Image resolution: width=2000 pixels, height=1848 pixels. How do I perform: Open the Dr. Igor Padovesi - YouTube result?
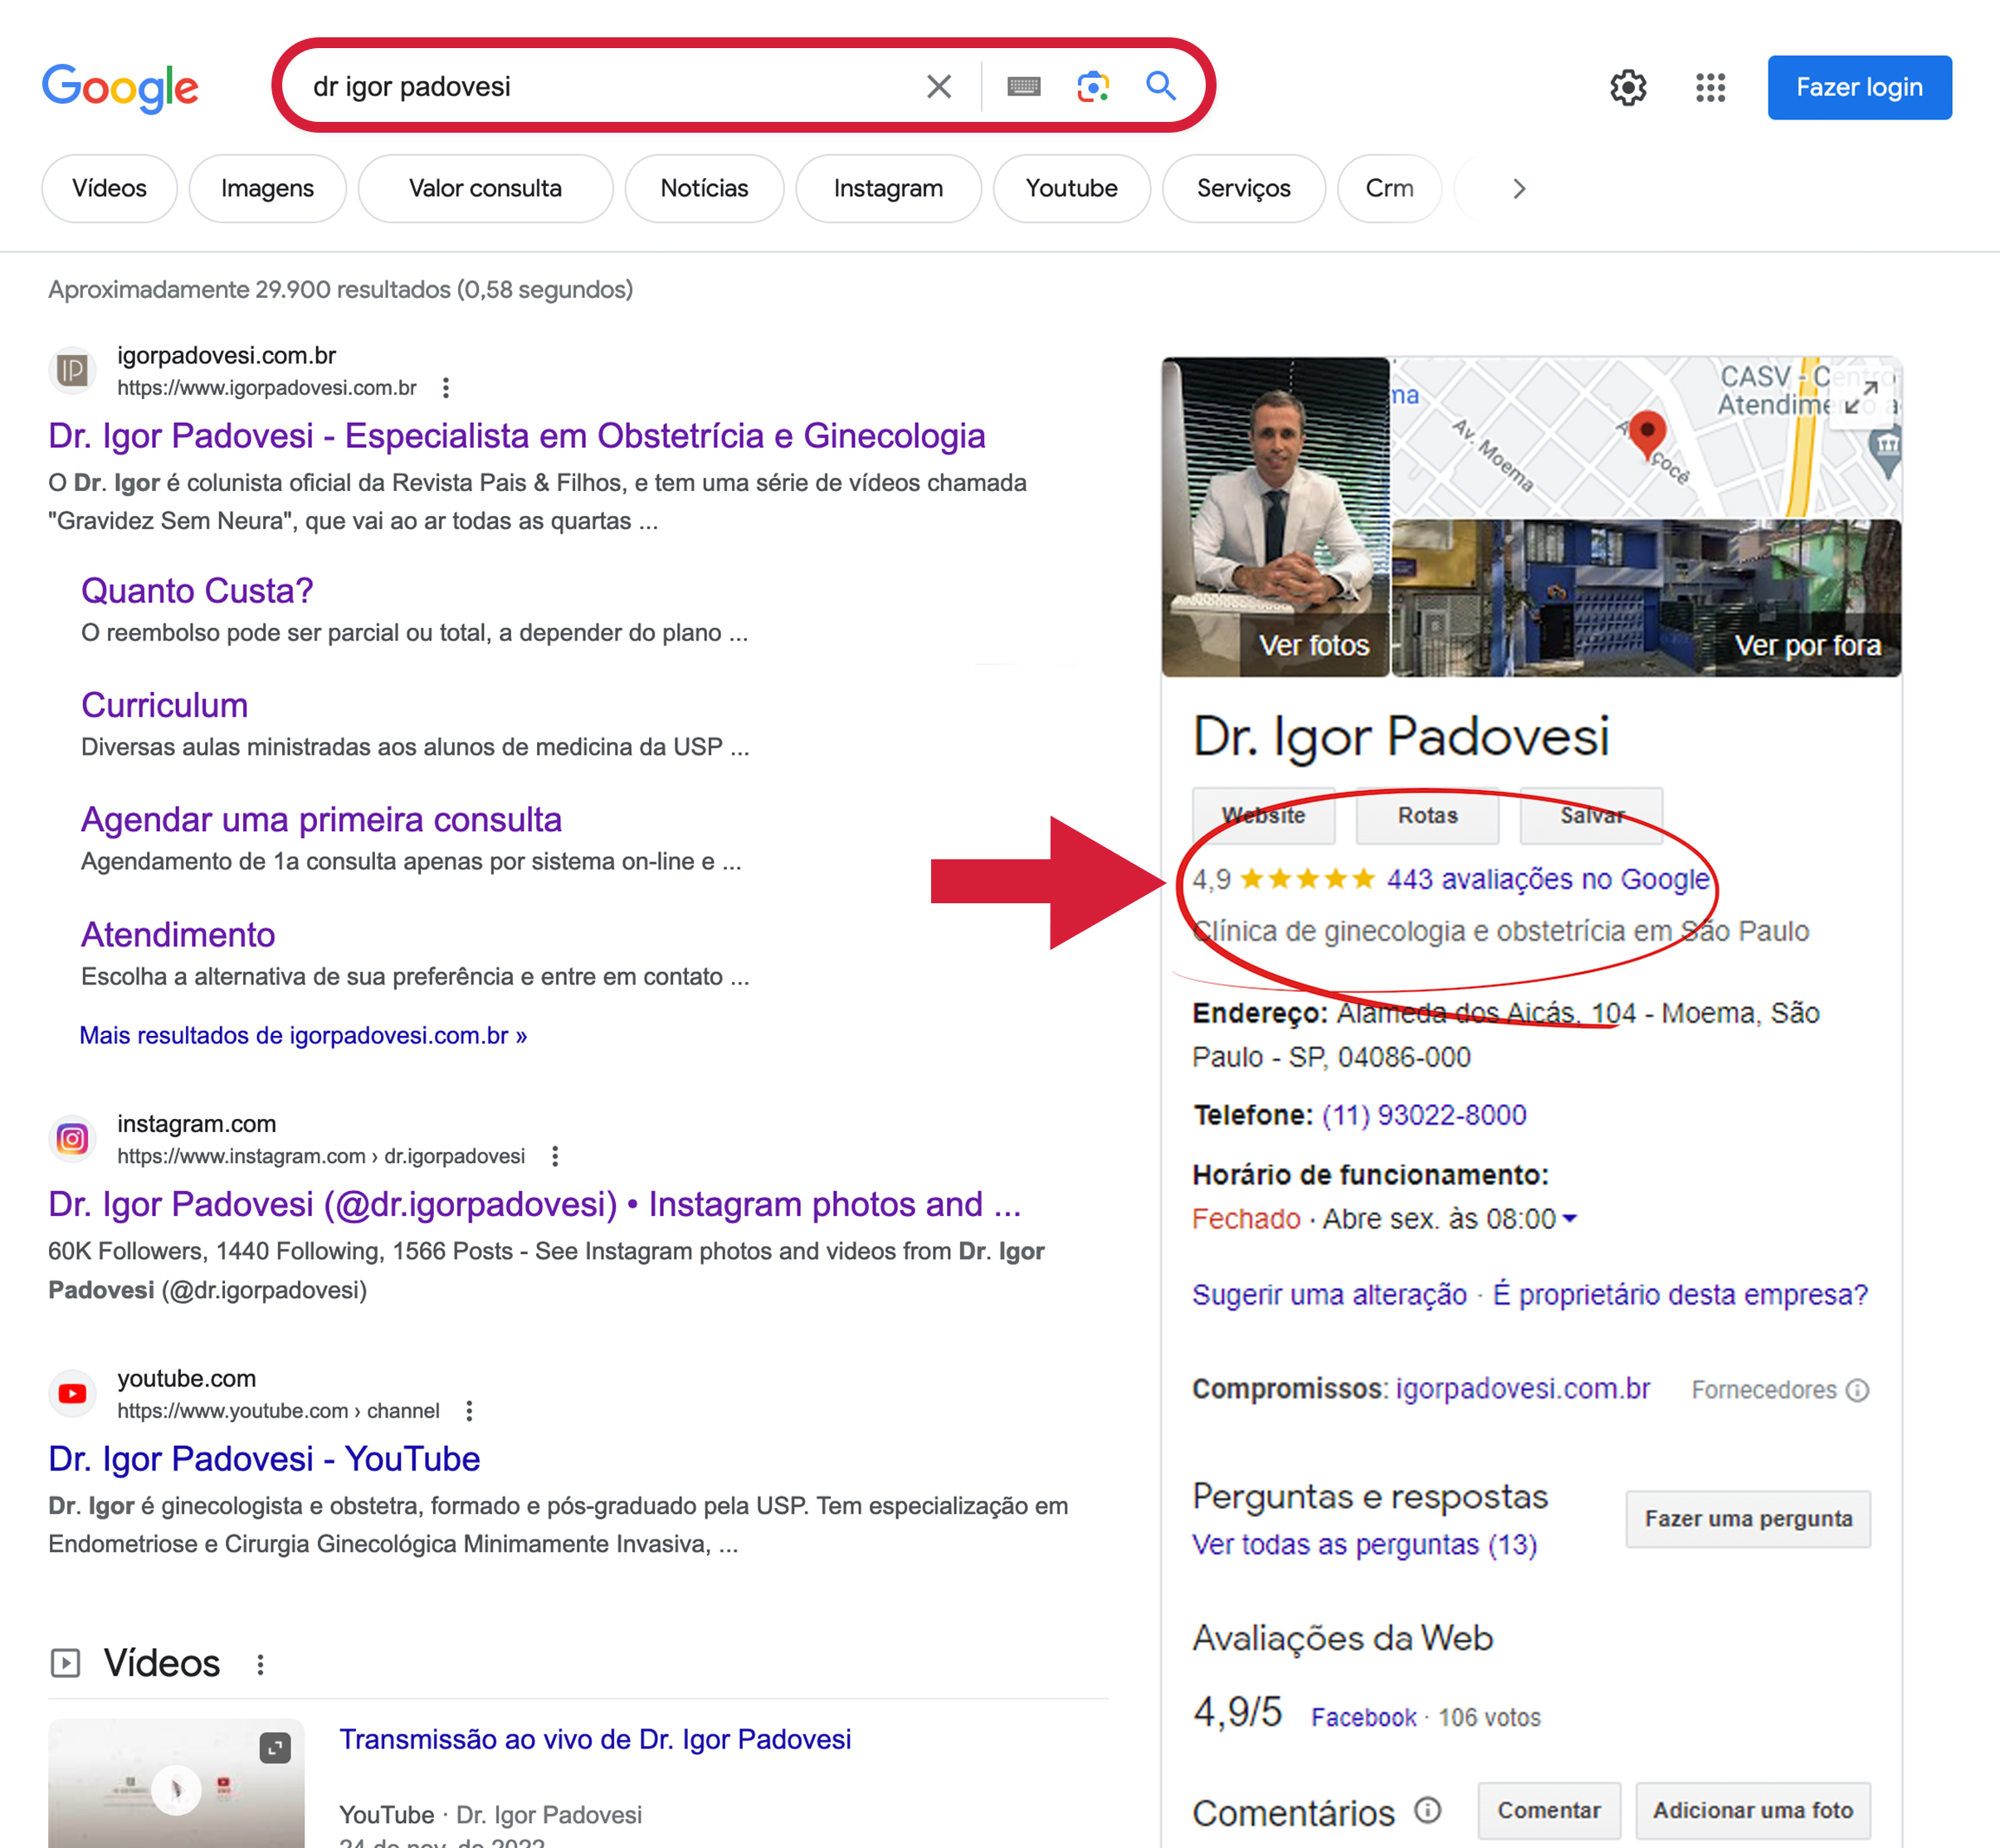(x=264, y=1459)
